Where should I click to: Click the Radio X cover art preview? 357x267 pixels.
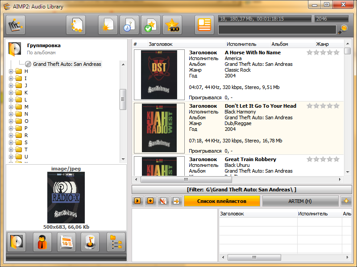click(66, 198)
